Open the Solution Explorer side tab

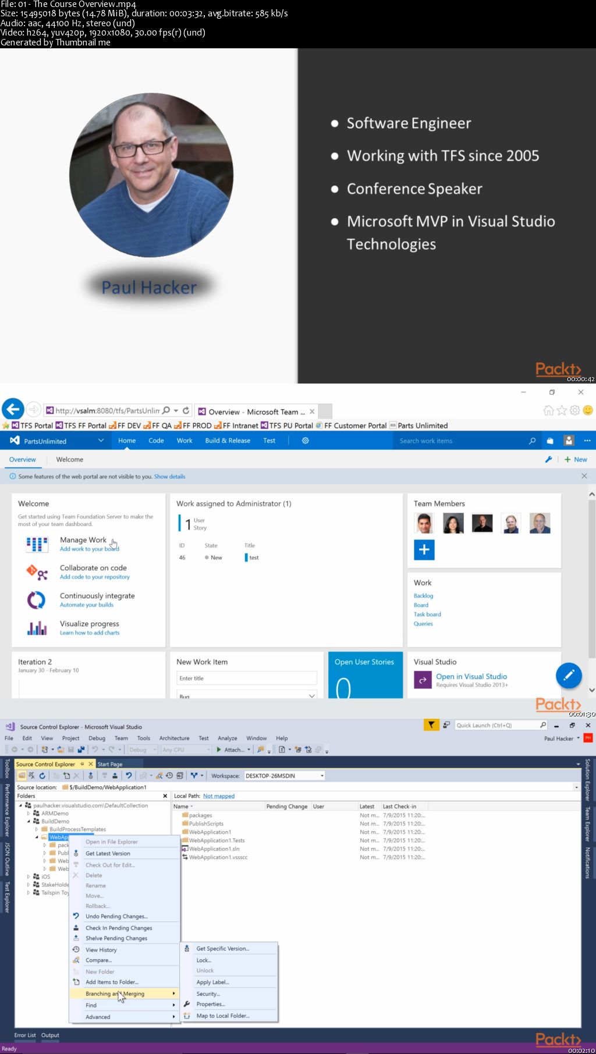(x=587, y=780)
